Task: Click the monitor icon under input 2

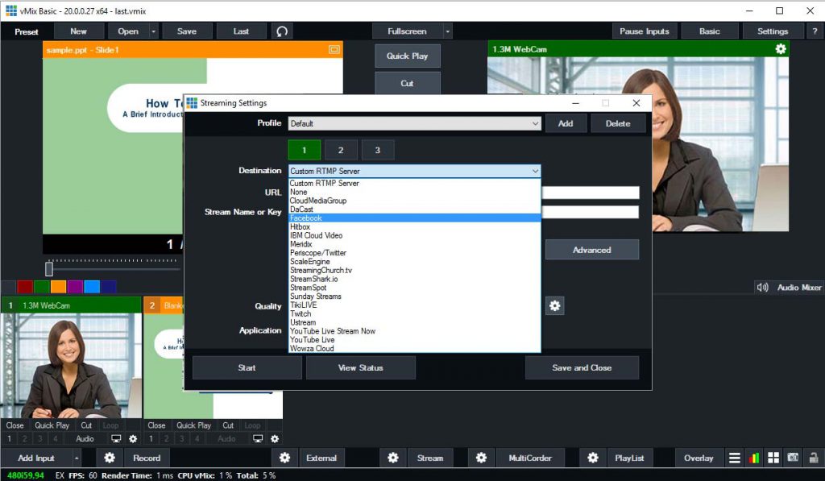Action: pyautogui.click(x=258, y=438)
